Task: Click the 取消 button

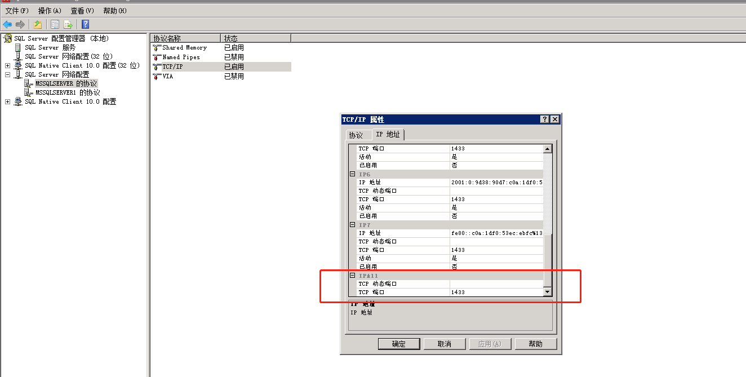Action: pos(445,344)
